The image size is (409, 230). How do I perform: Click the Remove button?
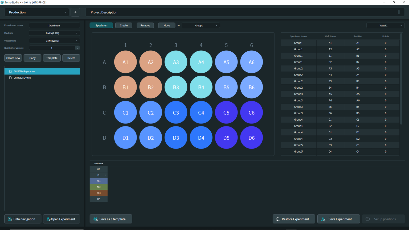[x=145, y=26]
